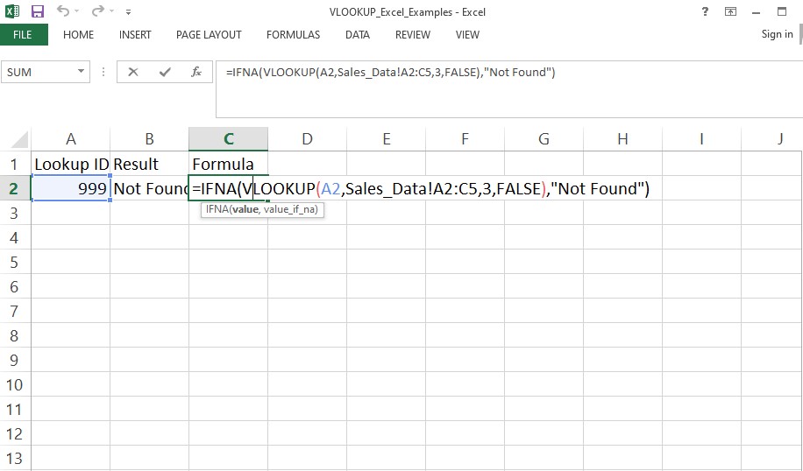Click the Redo arrow icon
The image size is (803, 471).
(98, 12)
